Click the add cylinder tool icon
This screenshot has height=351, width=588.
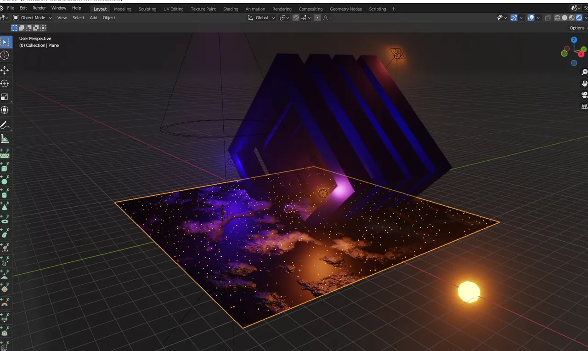click(x=5, y=193)
